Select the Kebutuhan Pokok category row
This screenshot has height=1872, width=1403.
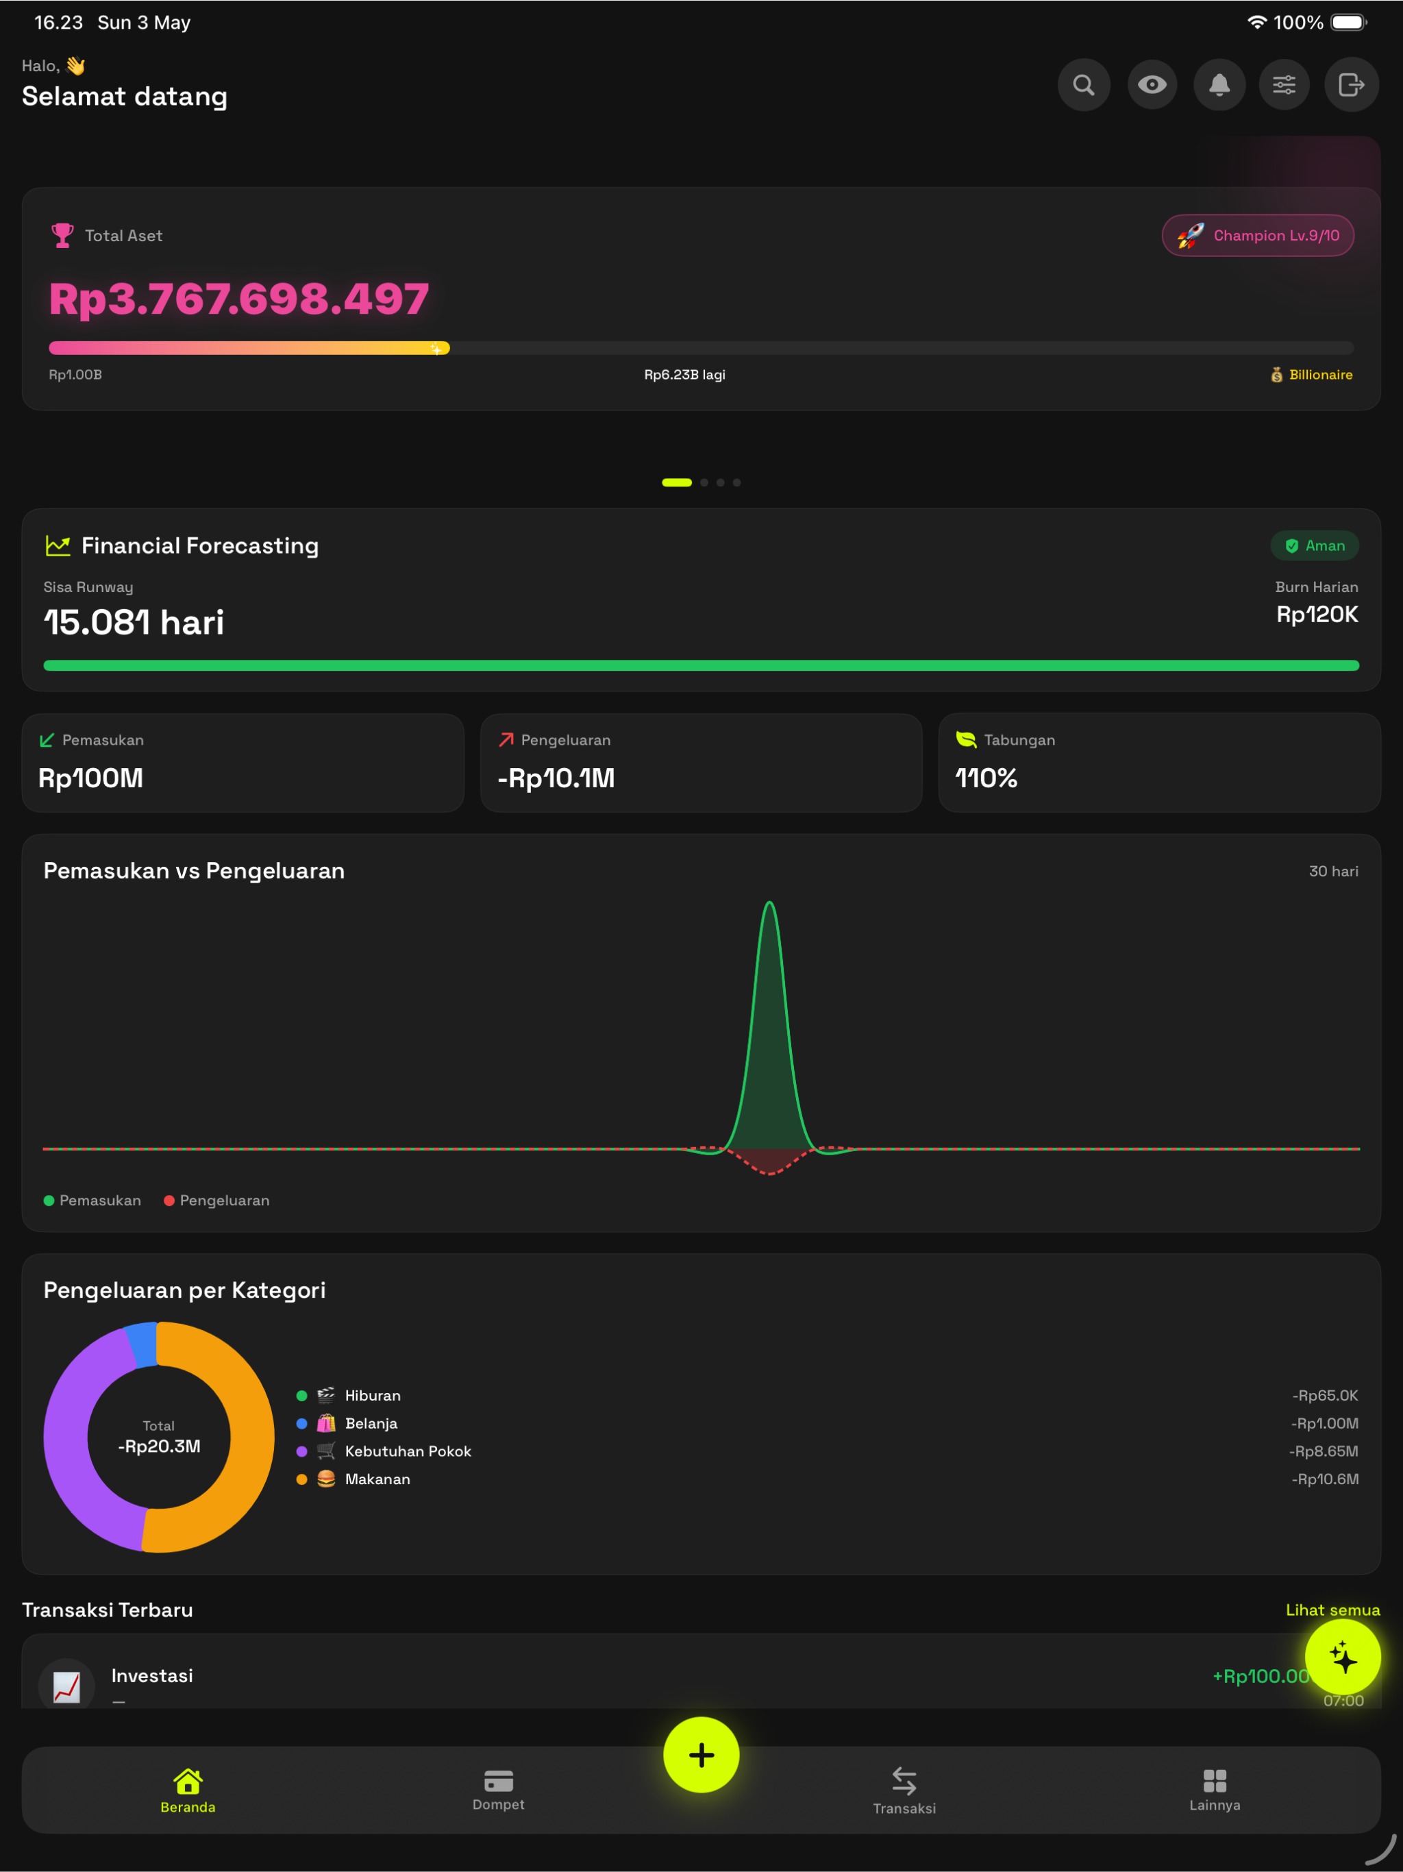click(x=828, y=1451)
